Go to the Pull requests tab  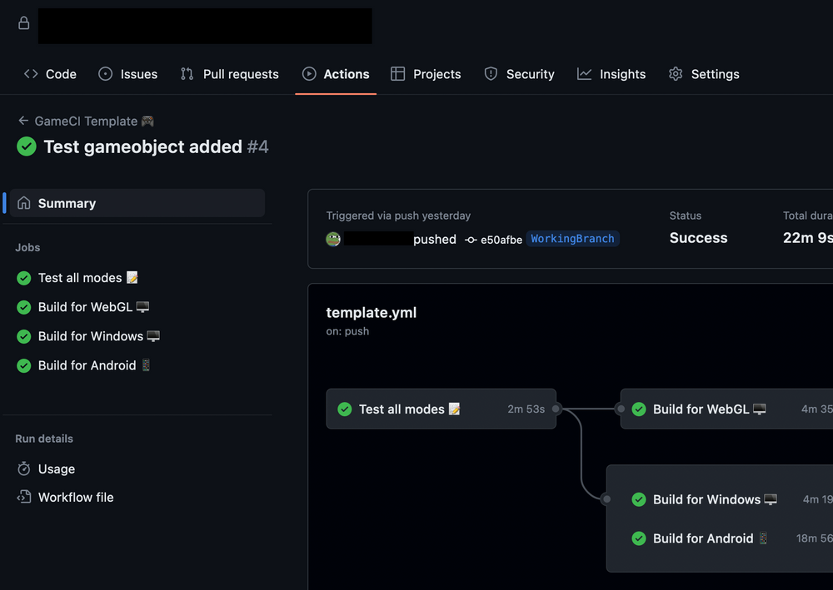pos(230,74)
